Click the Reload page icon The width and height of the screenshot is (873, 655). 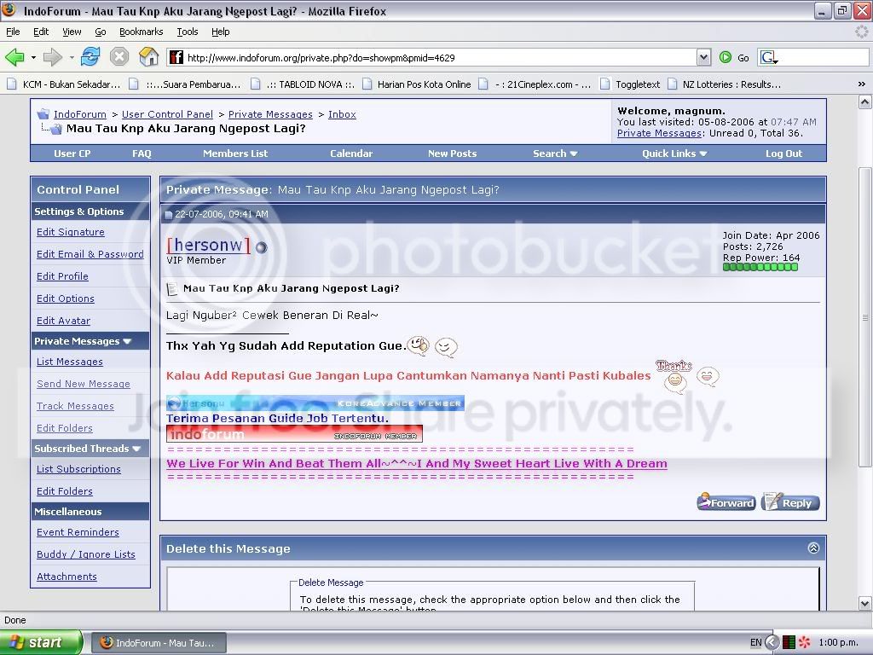tap(90, 57)
